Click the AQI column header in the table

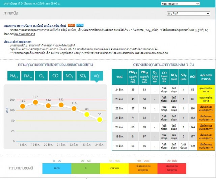(193, 77)
